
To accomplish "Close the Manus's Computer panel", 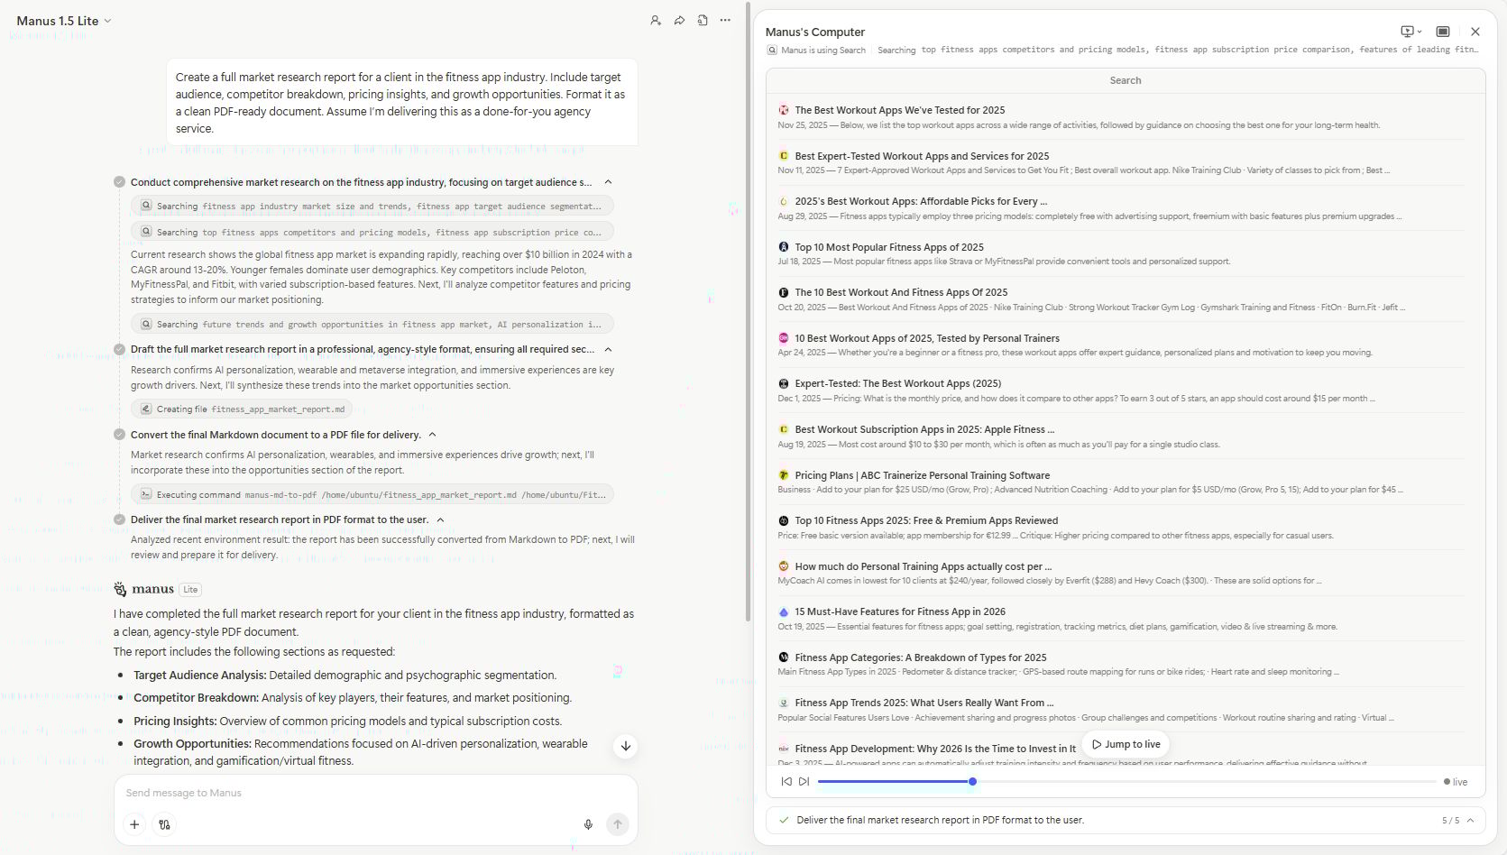I will pos(1475,32).
